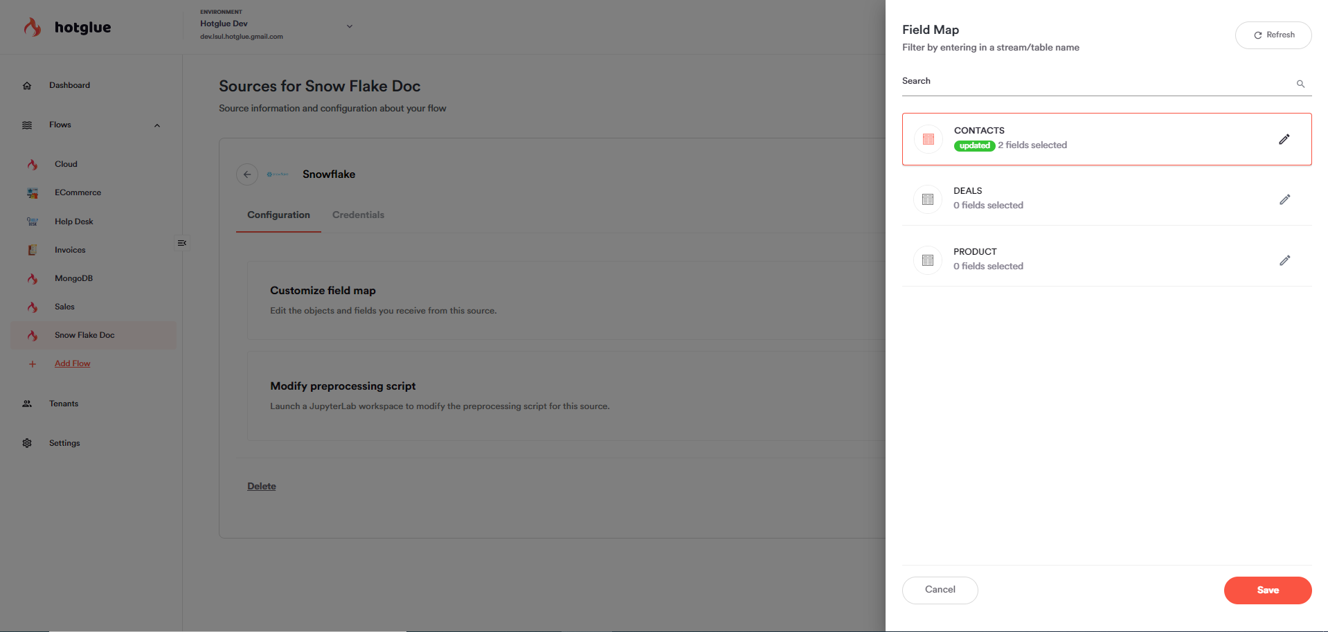Image resolution: width=1328 pixels, height=632 pixels.
Task: Open the Modify preprocessing script card
Action: click(566, 395)
